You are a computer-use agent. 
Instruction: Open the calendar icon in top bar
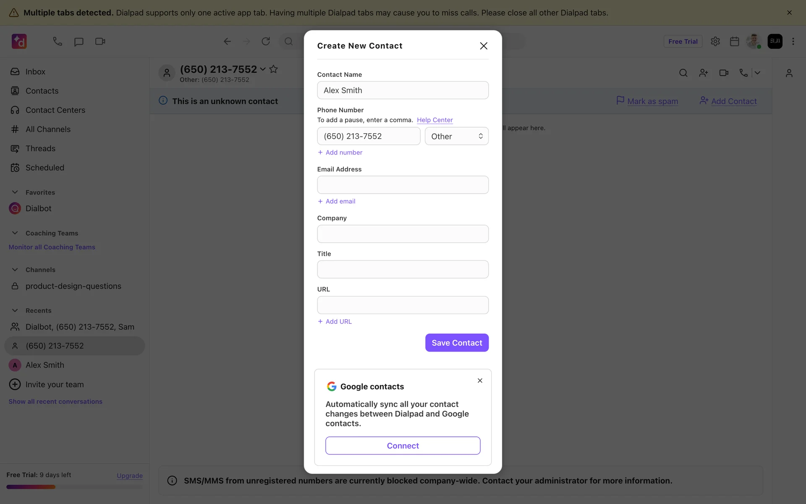pos(734,41)
